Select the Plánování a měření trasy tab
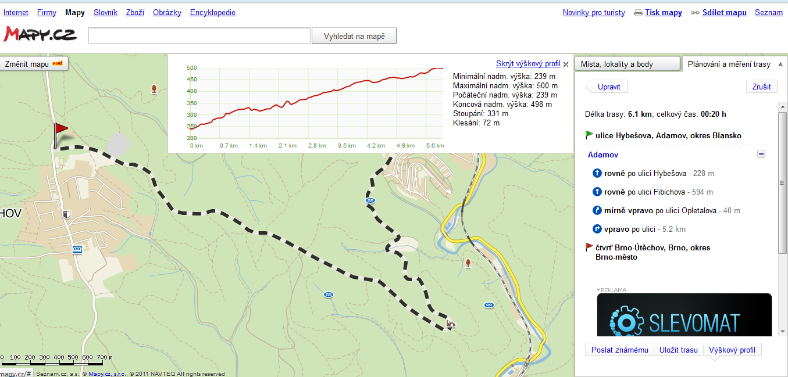Viewport: 788px width, 377px height. (x=729, y=64)
